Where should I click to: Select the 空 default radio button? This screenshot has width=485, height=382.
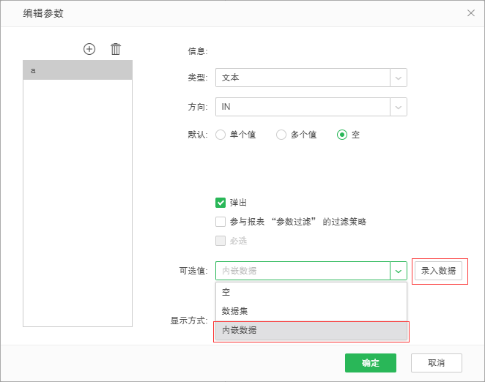(341, 135)
